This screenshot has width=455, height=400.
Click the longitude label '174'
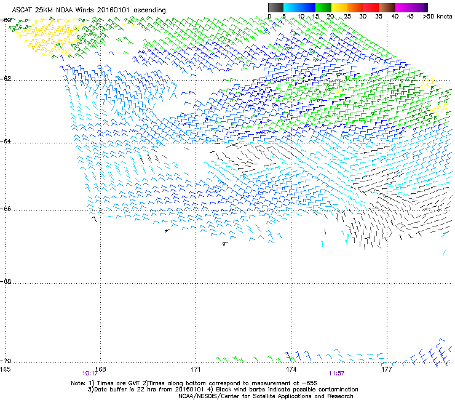[x=291, y=369]
